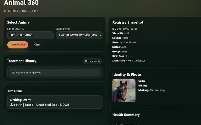Viewport: 201px width, 125px height.
Task: Click the 'Live birth | Ease 1 - Unassisted' text
Action: 30,105
